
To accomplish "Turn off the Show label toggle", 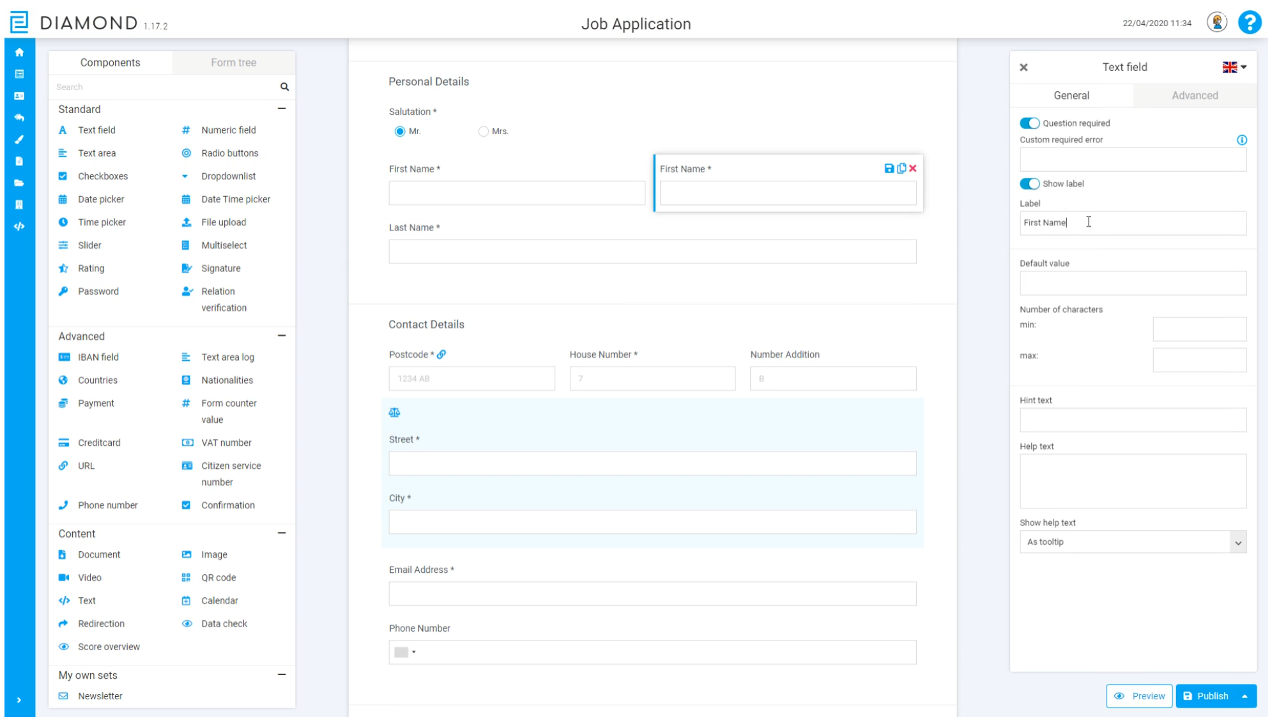I will [x=1030, y=183].
